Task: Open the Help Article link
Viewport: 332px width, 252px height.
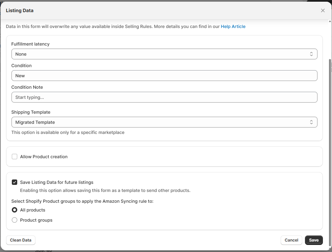Action: click(233, 26)
